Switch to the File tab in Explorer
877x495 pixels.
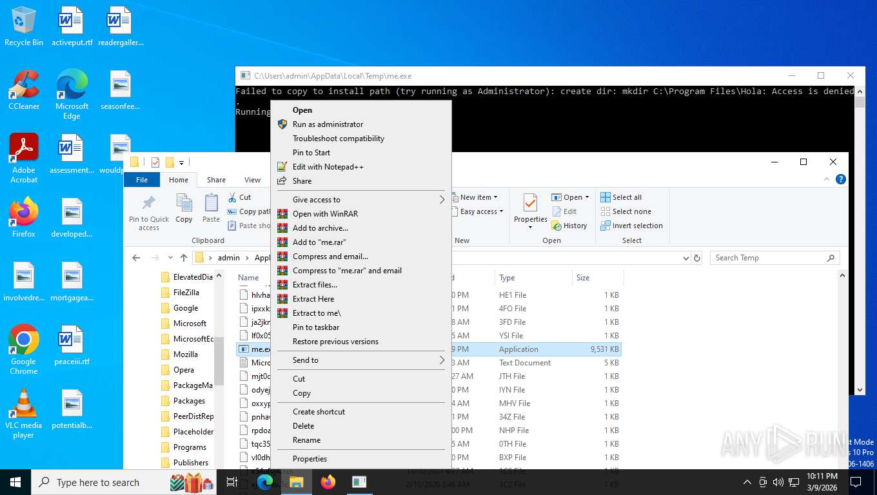point(142,180)
